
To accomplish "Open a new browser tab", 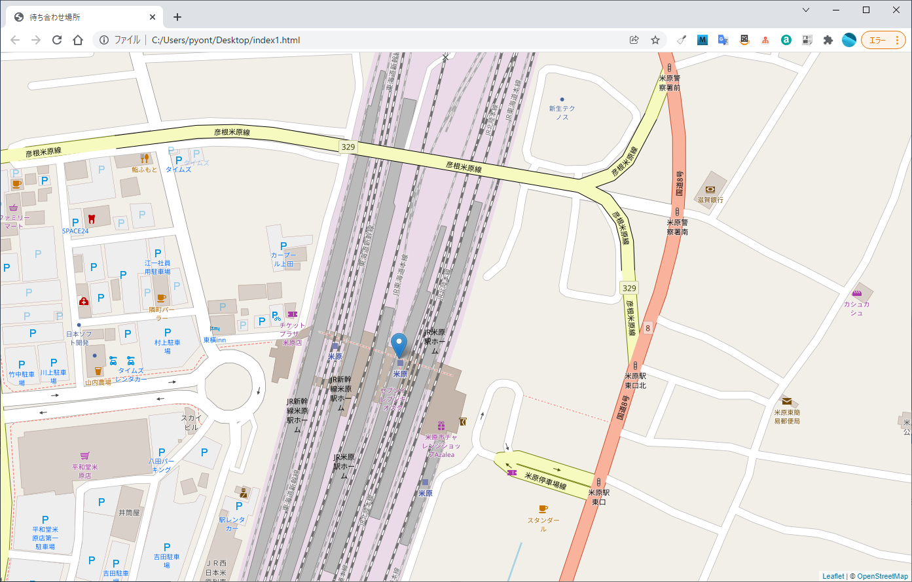I will point(177,18).
